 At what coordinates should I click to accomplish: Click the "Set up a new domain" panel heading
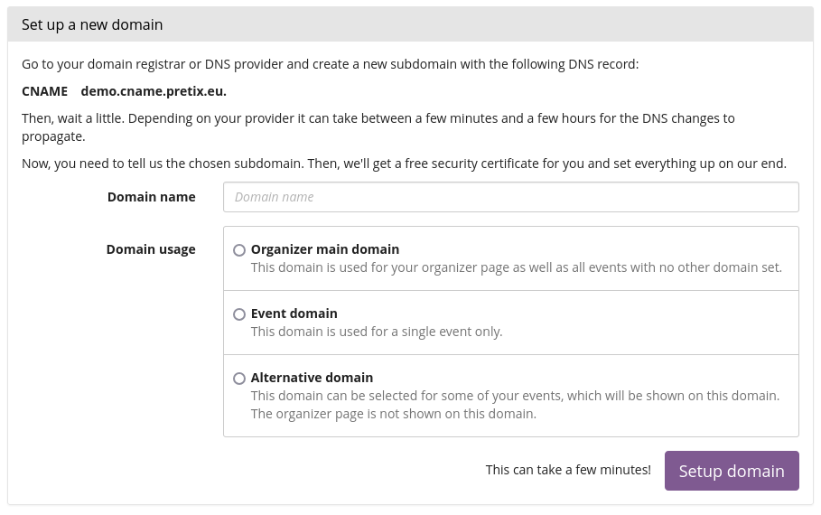(x=92, y=24)
